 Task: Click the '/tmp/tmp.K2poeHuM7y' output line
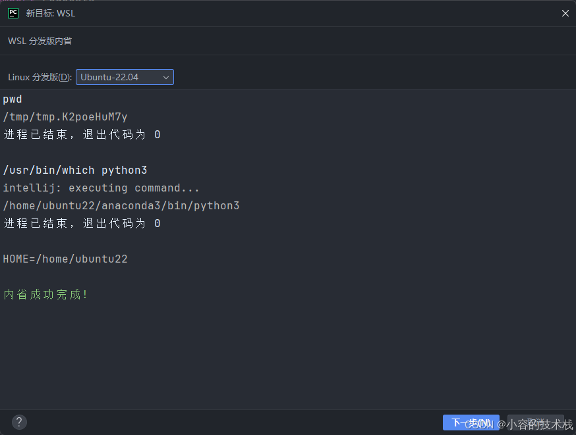coord(65,117)
